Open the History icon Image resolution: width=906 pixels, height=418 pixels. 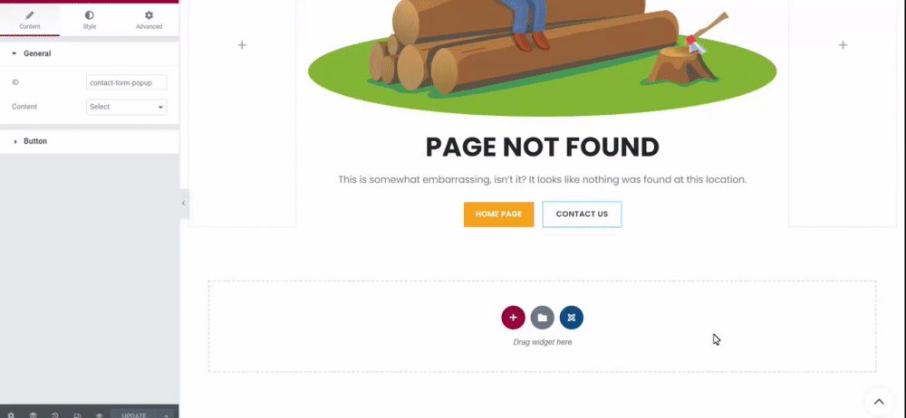(x=55, y=414)
